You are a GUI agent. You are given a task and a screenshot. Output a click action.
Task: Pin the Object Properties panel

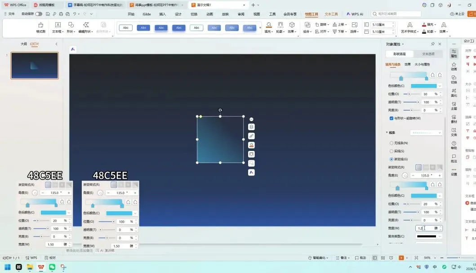tap(432, 44)
